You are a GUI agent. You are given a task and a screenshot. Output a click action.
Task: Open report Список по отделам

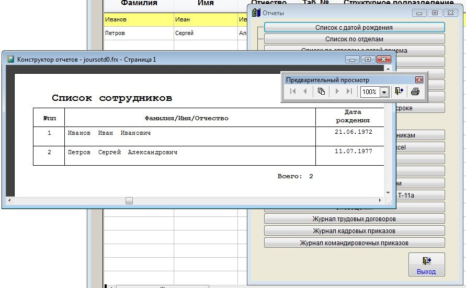[354, 39]
